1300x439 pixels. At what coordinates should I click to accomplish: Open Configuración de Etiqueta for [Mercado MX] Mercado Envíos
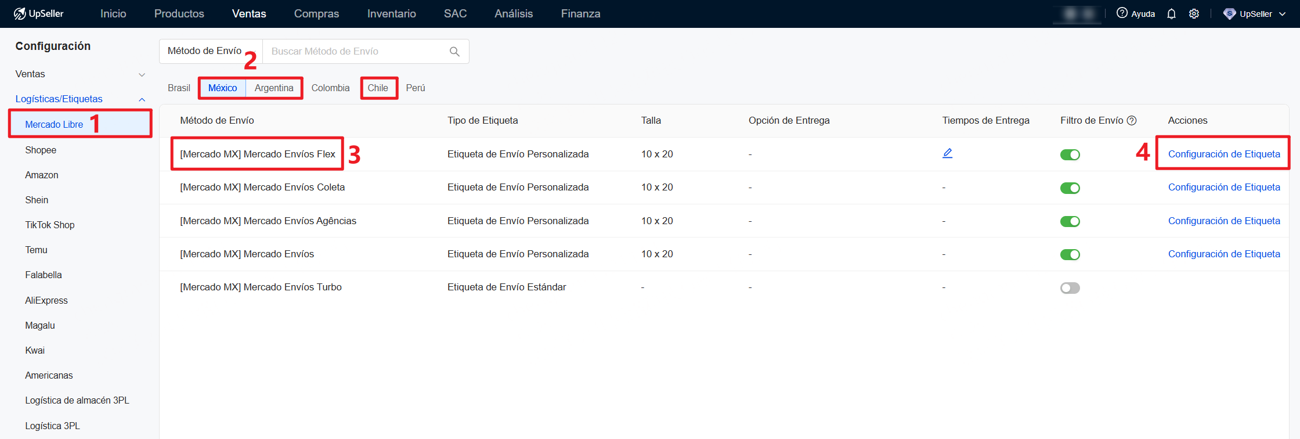(1224, 254)
